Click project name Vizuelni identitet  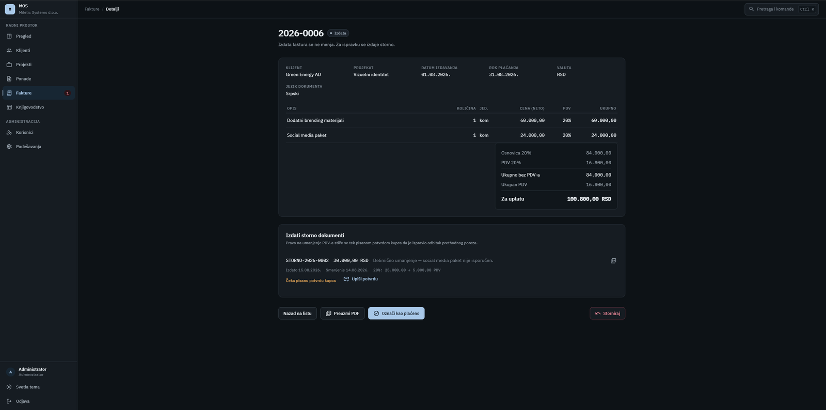(371, 75)
